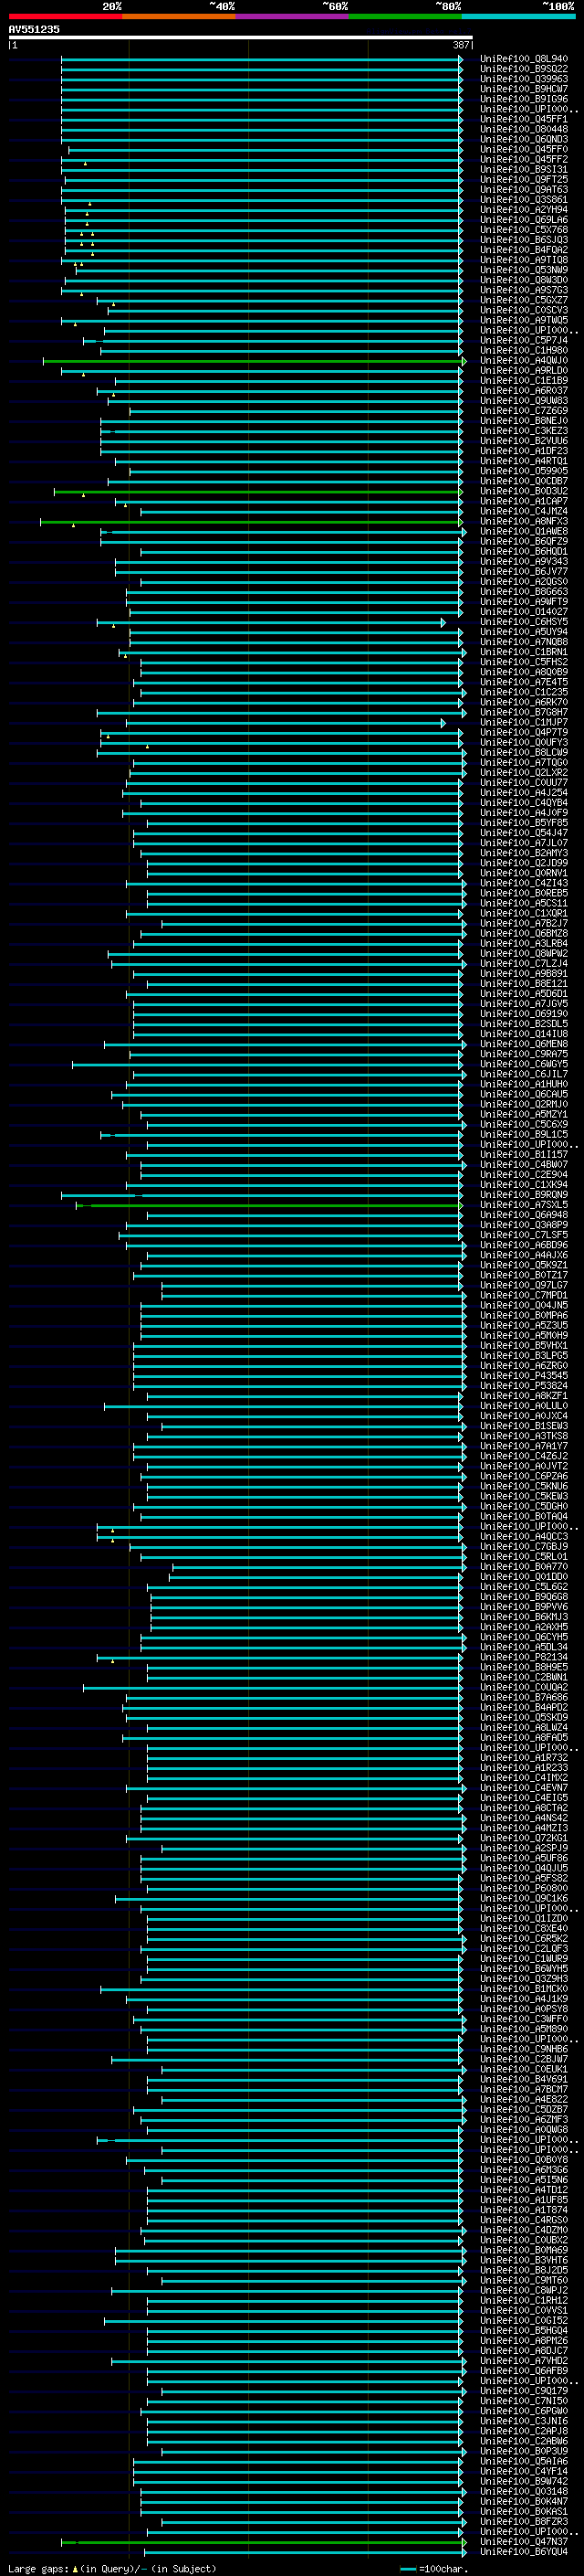
Task: Click the green alignment bar for UniRef100_A4QWJ0
Action: tap(255, 361)
